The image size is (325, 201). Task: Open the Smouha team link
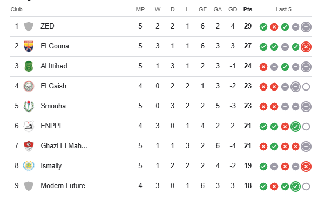click(53, 106)
